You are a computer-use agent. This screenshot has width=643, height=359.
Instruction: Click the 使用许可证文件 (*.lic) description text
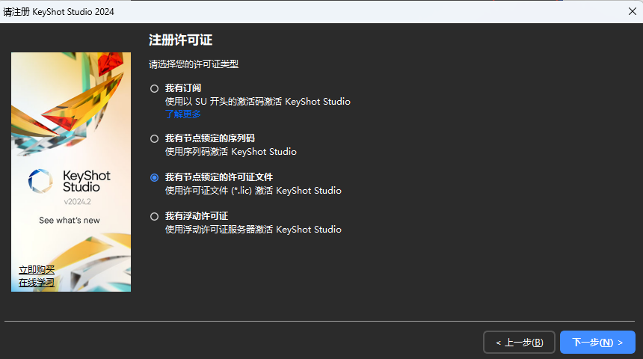pos(253,191)
